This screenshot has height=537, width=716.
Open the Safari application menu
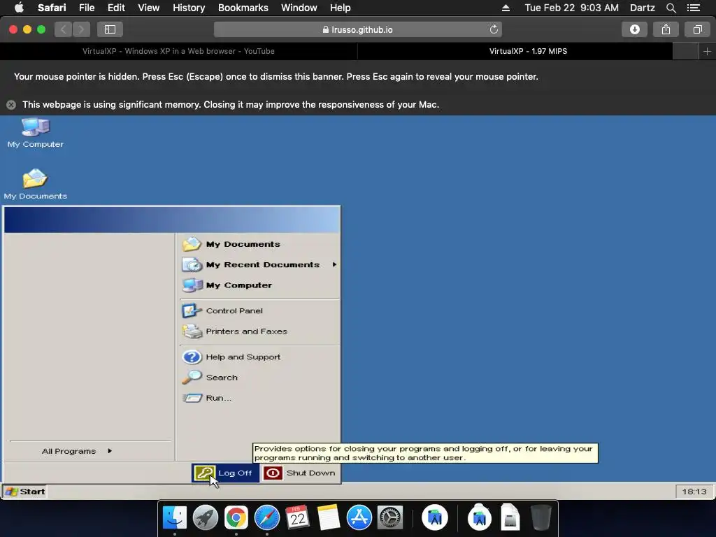[x=52, y=8]
